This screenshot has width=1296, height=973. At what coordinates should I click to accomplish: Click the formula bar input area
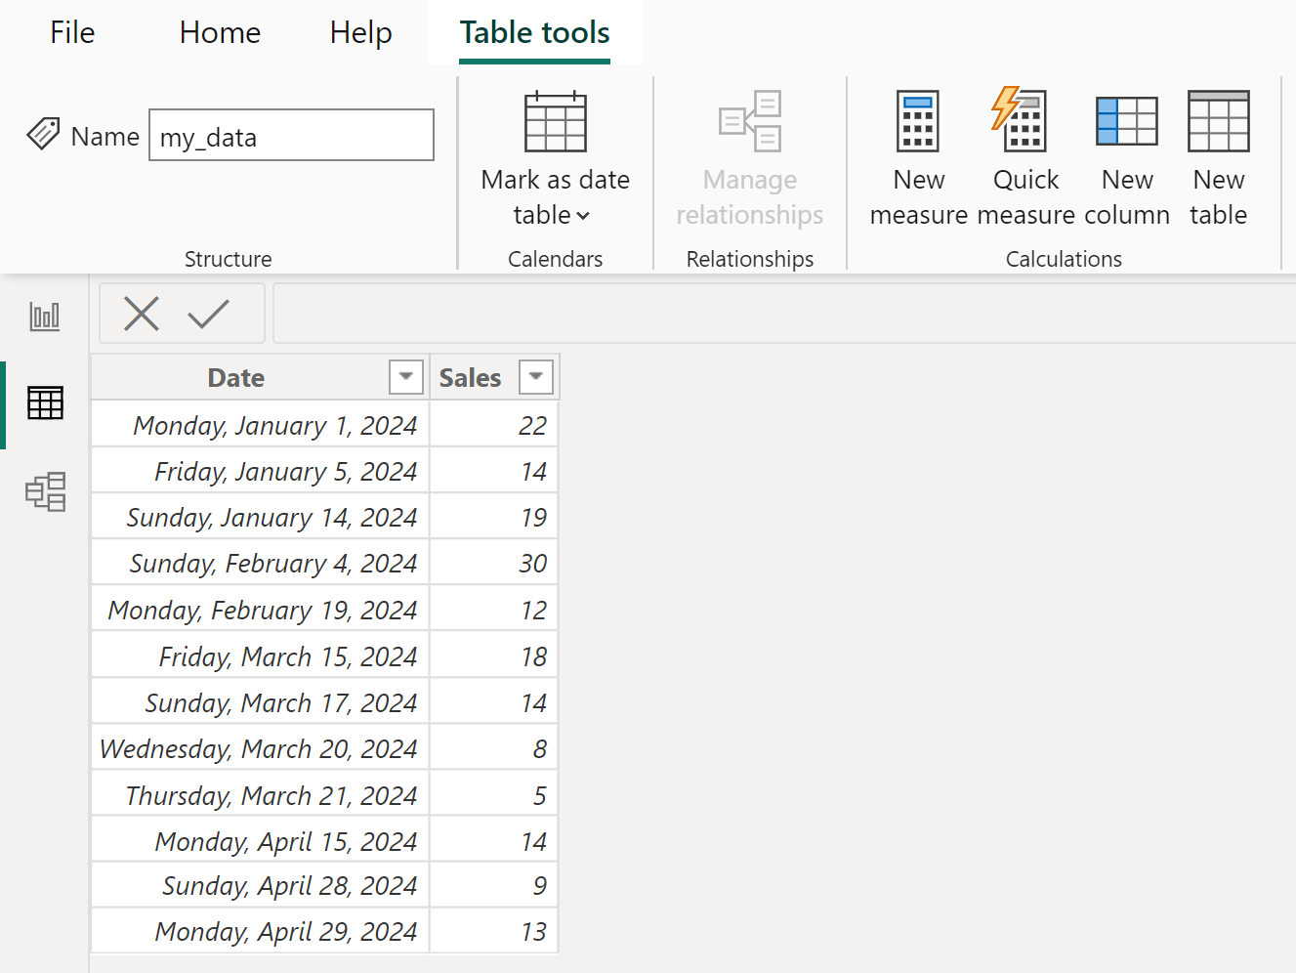[684, 314]
